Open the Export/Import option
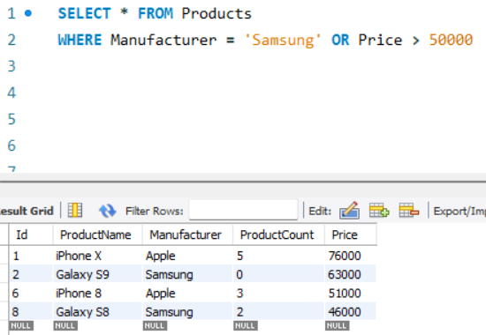This screenshot has height=335, width=486. click(459, 211)
